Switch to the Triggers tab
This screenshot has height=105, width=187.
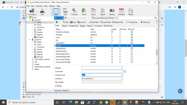click(x=82, y=26)
